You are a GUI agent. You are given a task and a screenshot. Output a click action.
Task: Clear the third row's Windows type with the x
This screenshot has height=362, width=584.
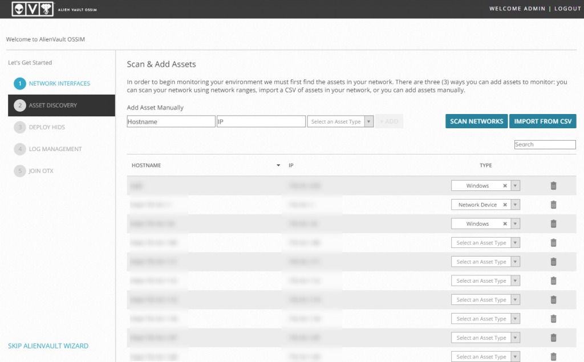(x=505, y=224)
